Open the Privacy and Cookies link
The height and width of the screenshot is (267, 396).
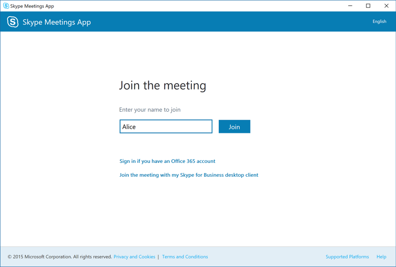point(134,257)
